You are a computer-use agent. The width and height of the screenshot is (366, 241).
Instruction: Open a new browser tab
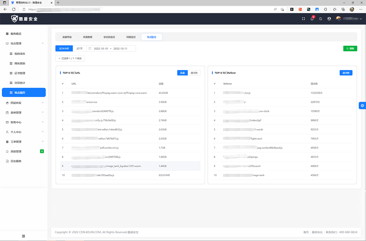[58, 3]
